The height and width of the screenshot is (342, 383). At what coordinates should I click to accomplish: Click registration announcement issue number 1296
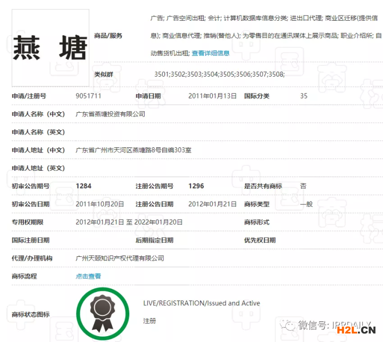(196, 186)
